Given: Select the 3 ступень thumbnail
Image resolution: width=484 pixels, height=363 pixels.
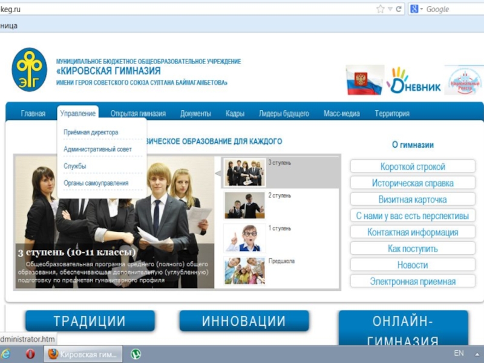Looking at the screenshot, I should (244, 172).
